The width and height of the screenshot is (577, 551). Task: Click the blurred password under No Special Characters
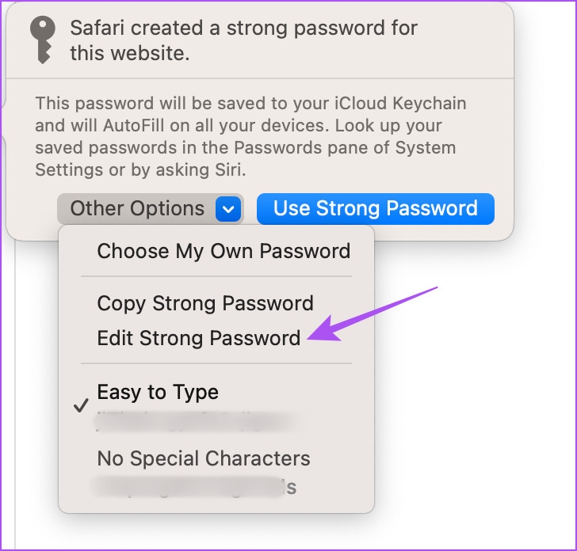click(195, 488)
